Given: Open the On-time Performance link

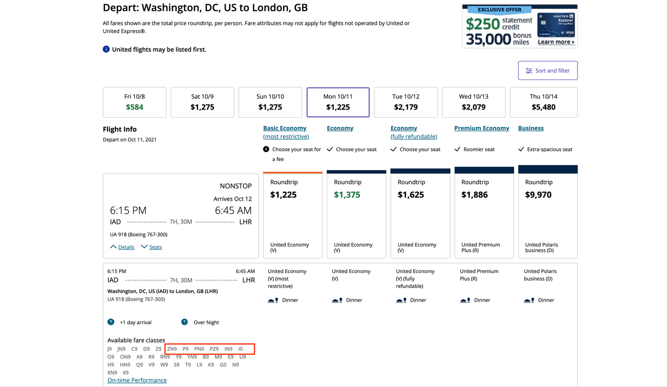Looking at the screenshot, I should click(x=137, y=380).
